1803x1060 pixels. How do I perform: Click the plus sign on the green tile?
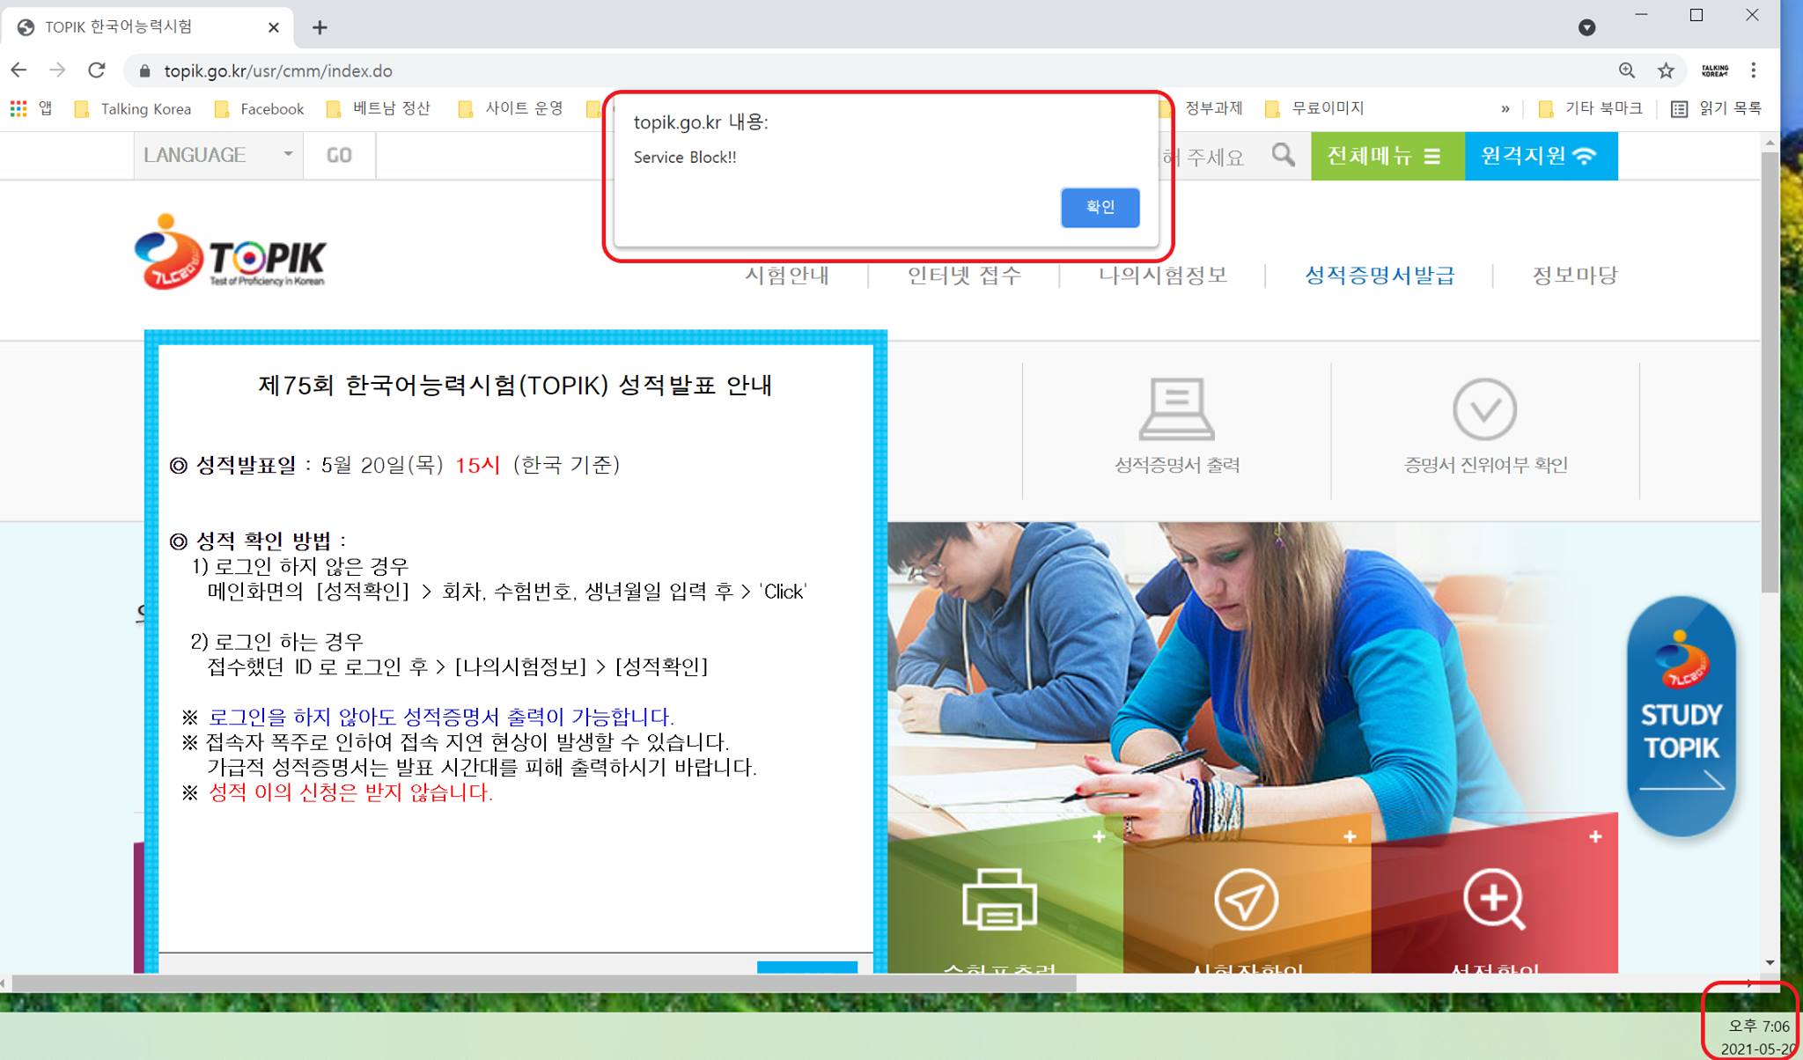(1099, 836)
